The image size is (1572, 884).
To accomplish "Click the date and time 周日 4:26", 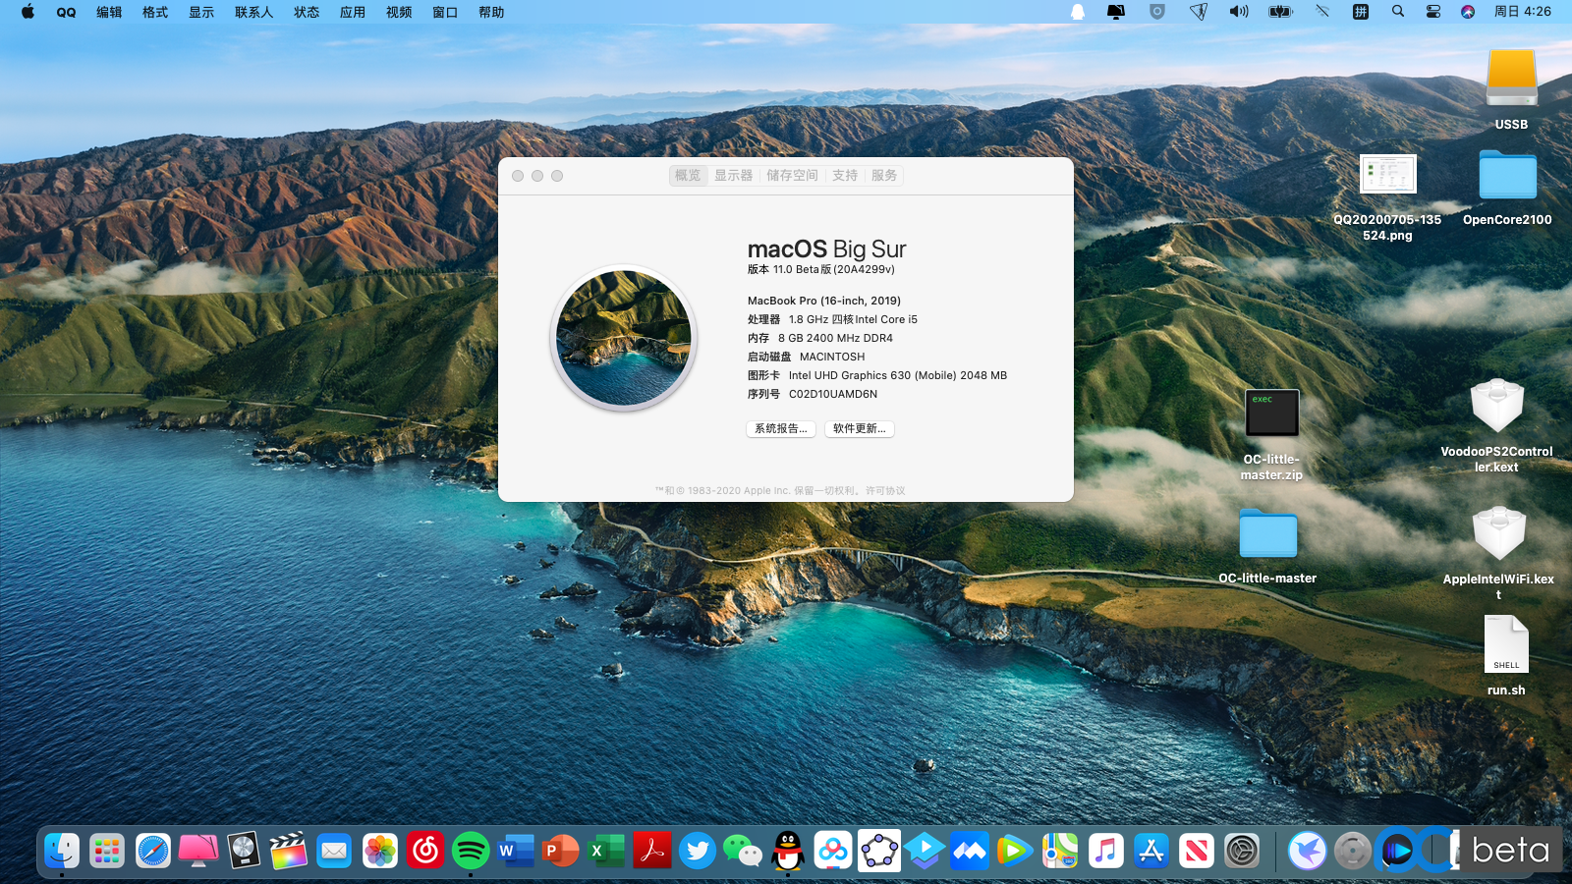I will click(x=1523, y=12).
